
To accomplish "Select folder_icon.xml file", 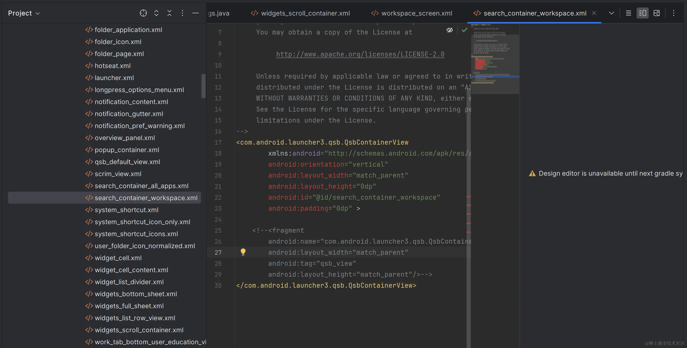I will (x=113, y=42).
